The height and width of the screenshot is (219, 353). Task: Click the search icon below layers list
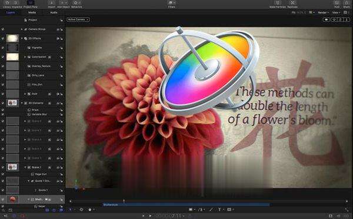coord(3,210)
